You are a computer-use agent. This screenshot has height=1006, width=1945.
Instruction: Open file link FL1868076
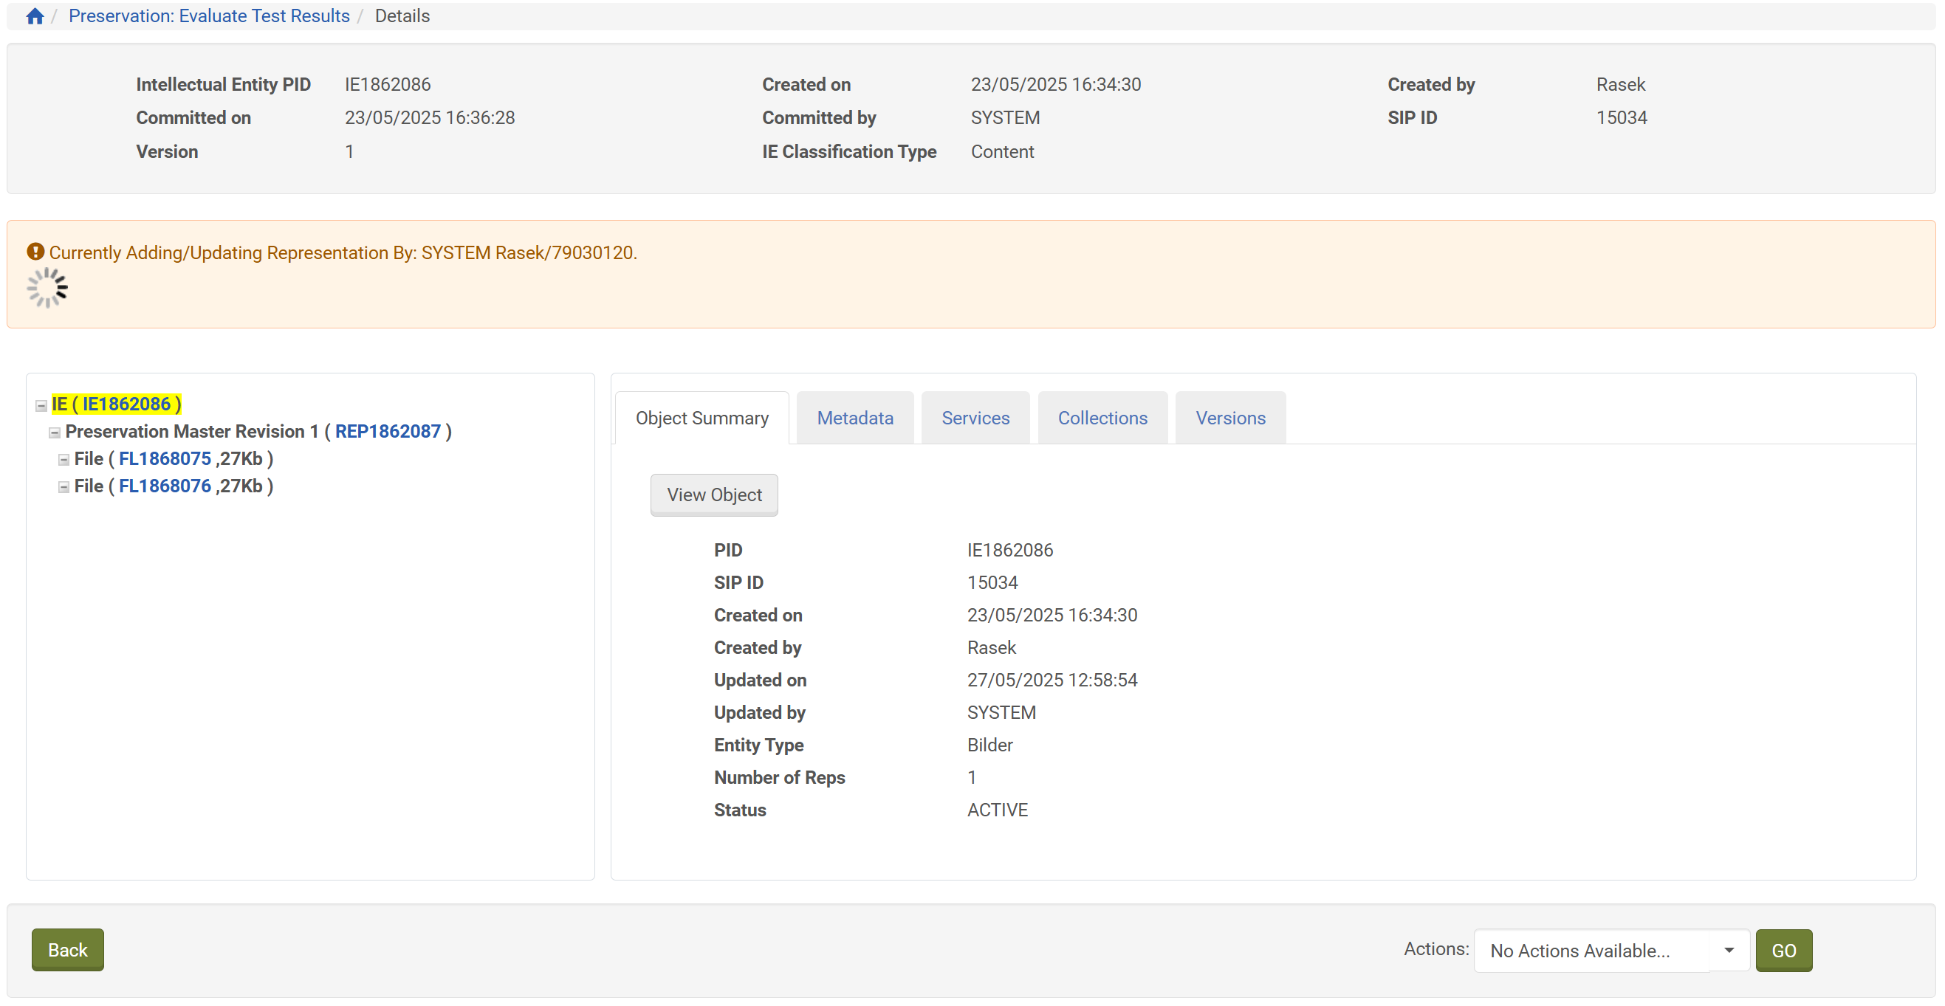[165, 485]
